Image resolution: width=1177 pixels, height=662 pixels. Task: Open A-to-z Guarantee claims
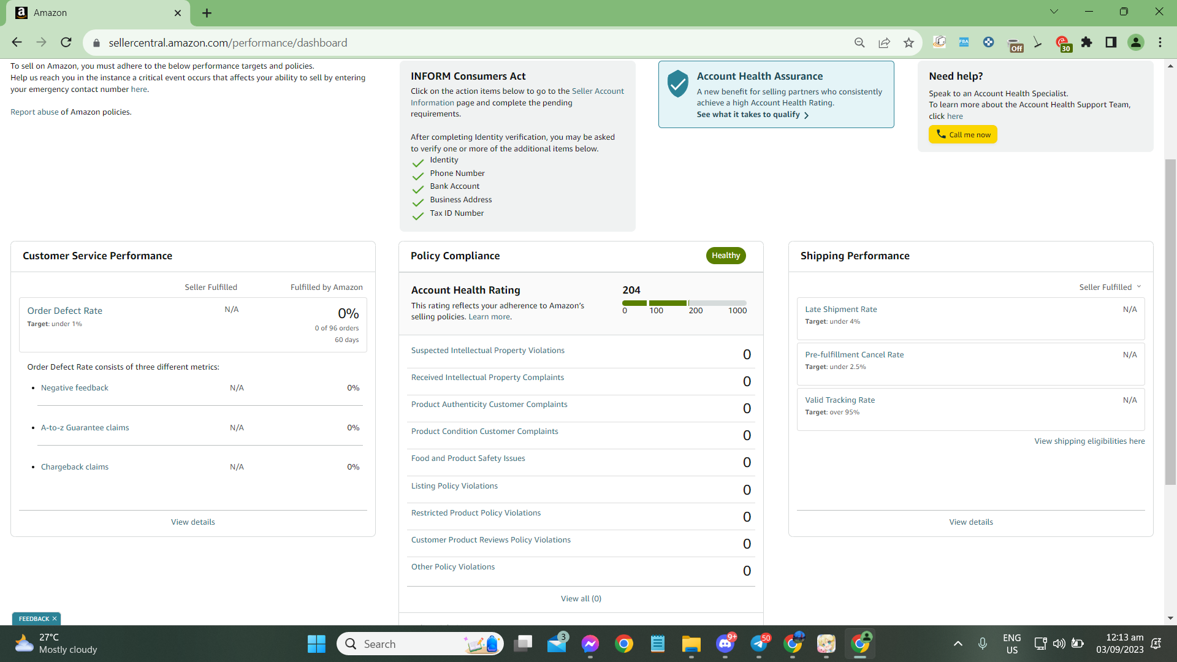85,428
